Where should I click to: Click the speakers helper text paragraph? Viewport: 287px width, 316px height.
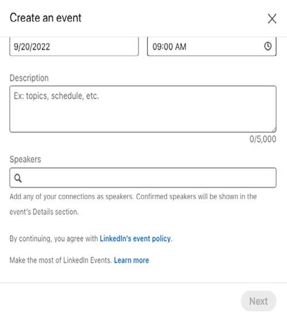point(133,204)
